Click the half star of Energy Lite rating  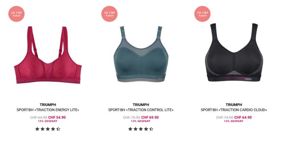pyautogui.click(x=58, y=129)
